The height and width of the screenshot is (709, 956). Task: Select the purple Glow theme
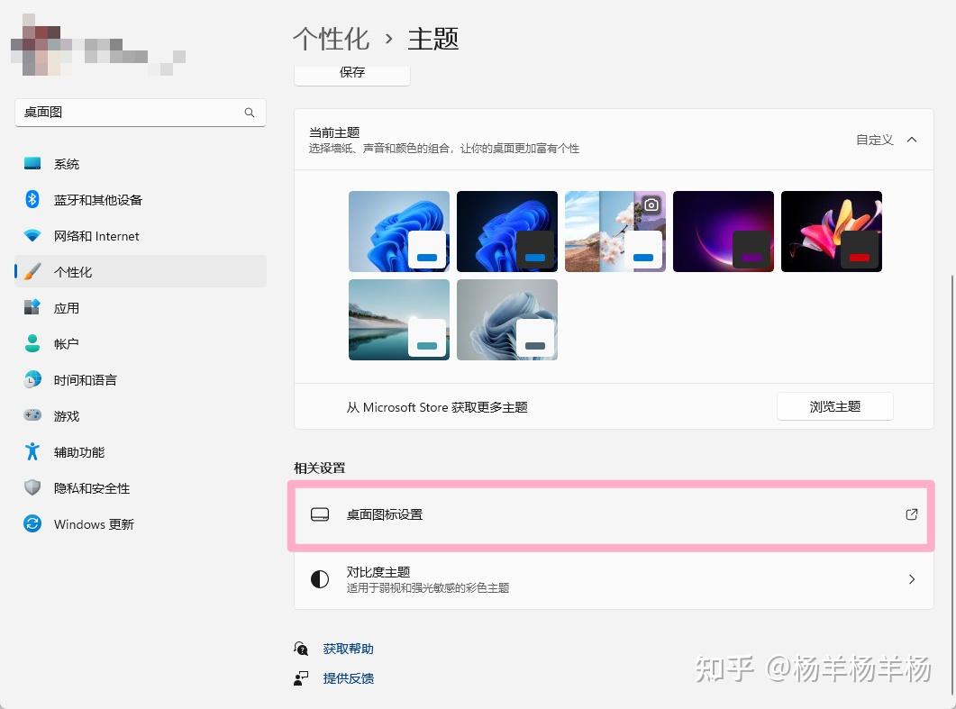pyautogui.click(x=724, y=231)
